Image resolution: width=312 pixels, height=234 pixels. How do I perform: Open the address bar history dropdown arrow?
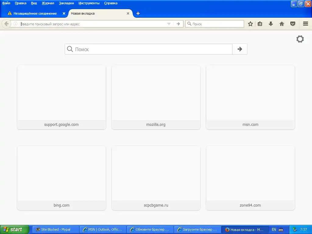pos(169,24)
